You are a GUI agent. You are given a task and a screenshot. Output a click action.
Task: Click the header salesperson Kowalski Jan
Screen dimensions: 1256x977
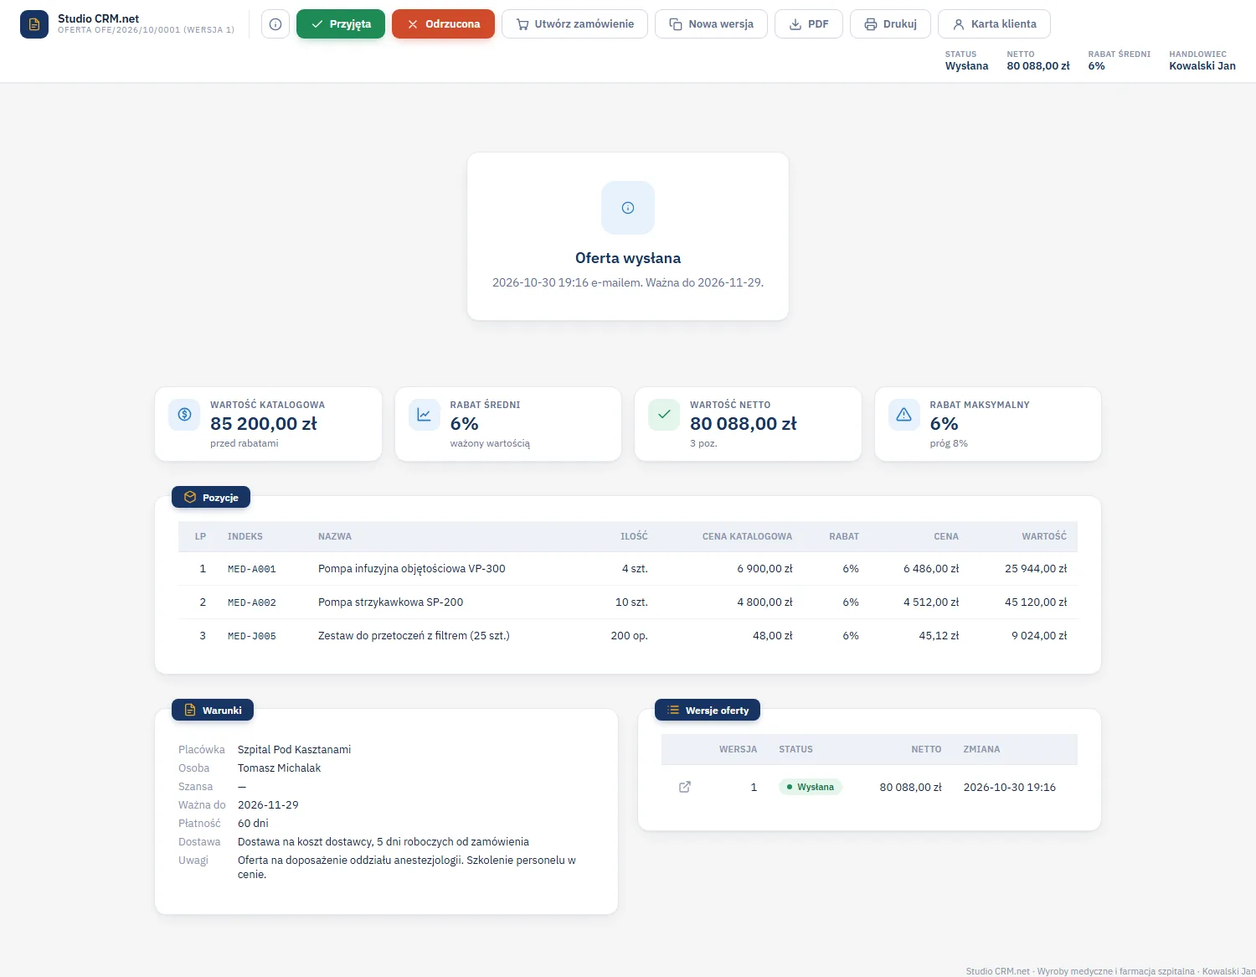tap(1202, 66)
